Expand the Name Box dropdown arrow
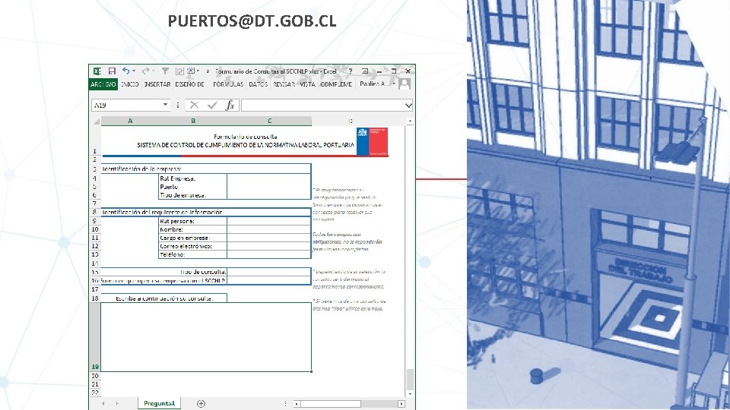Screen dimensions: 730x410 pos(165,106)
